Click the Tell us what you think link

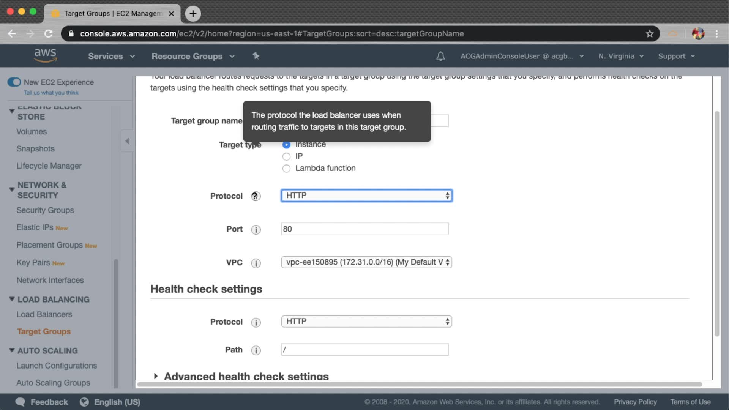click(x=51, y=93)
